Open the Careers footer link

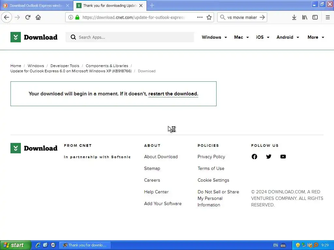pyautogui.click(x=152, y=180)
